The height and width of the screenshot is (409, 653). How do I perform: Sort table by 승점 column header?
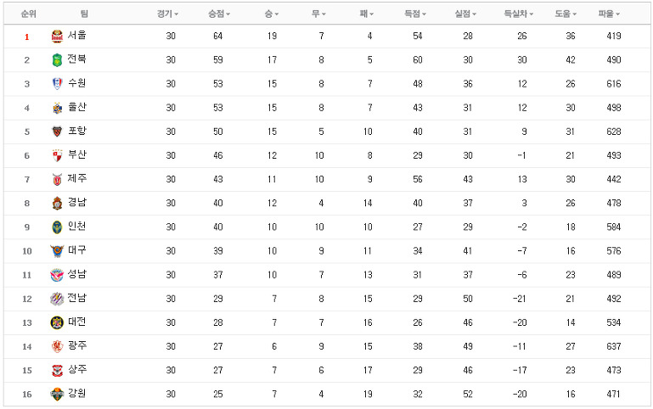[219, 14]
